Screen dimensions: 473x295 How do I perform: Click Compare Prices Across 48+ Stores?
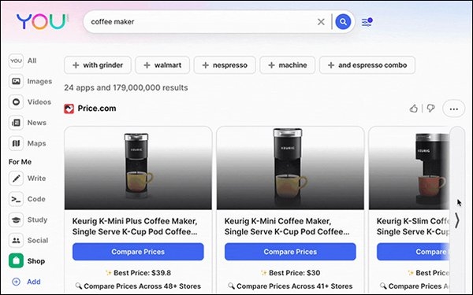pos(138,286)
